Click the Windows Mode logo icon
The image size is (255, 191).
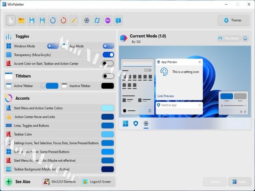pos(8,46)
